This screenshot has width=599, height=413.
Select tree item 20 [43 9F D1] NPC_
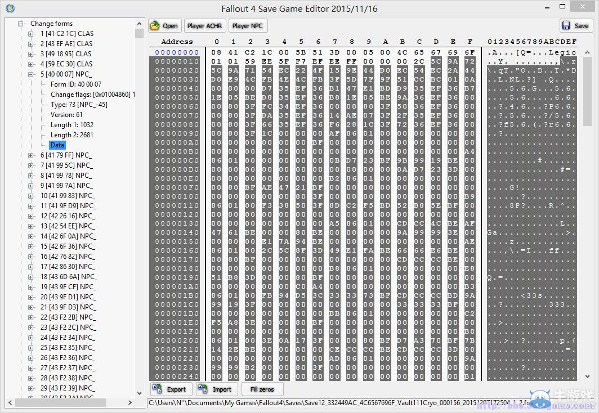click(x=68, y=297)
